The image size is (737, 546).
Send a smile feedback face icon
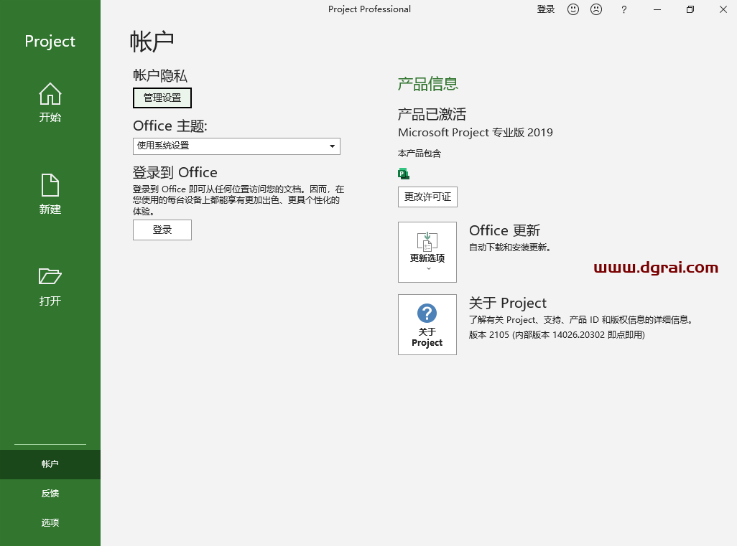[573, 9]
